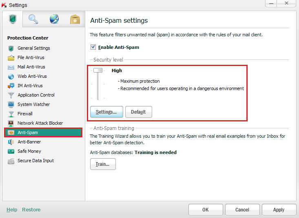Click the System Watcher monitor icon
The height and width of the screenshot is (218, 299).
[x=11, y=105]
